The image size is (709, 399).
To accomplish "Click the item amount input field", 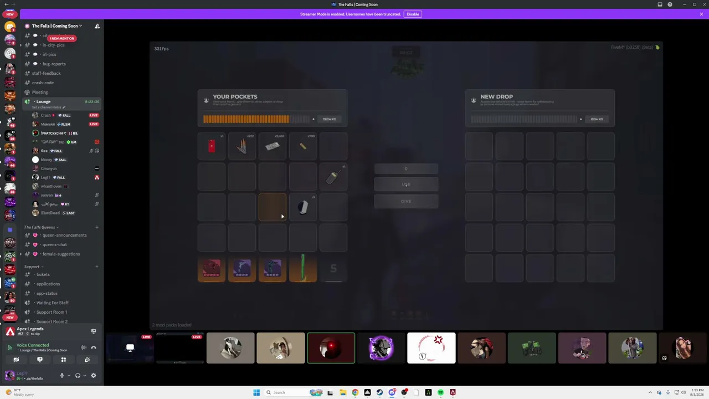I will [406, 168].
